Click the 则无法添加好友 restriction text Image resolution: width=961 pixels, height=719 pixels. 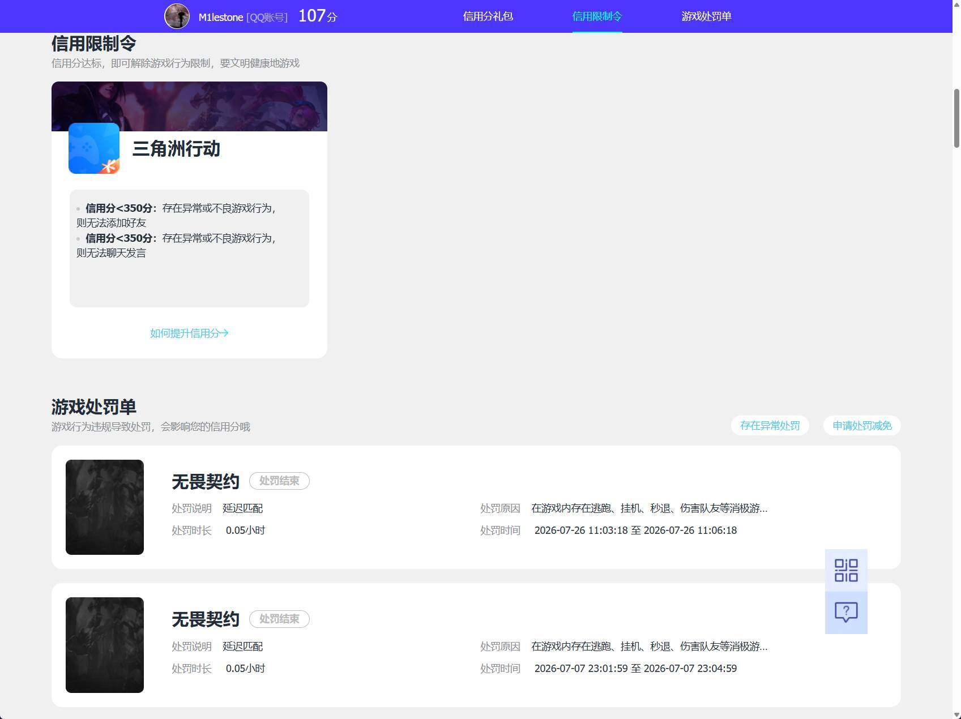pos(112,223)
